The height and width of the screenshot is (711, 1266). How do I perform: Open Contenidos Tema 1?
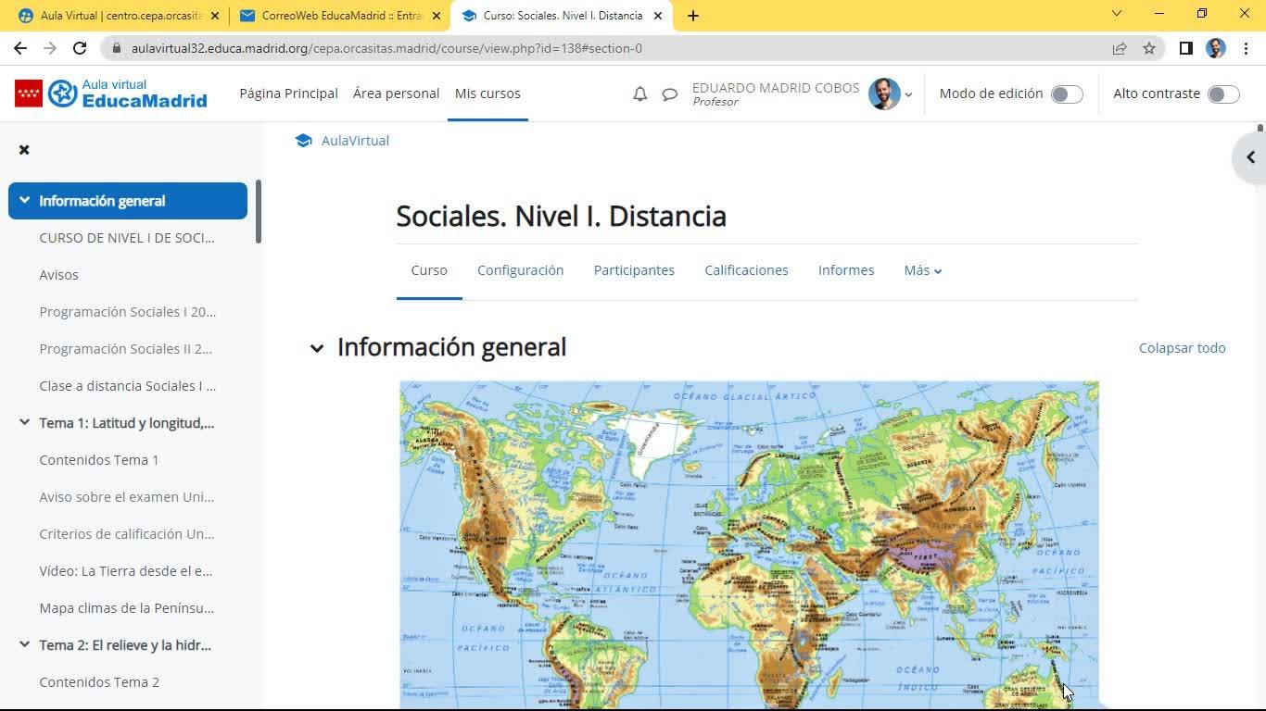click(x=99, y=460)
